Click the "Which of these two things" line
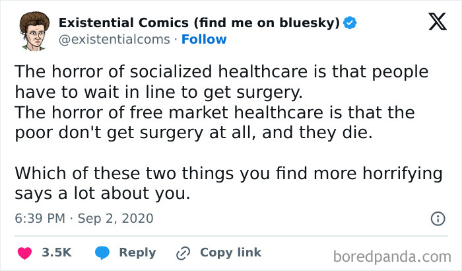 click(x=228, y=174)
